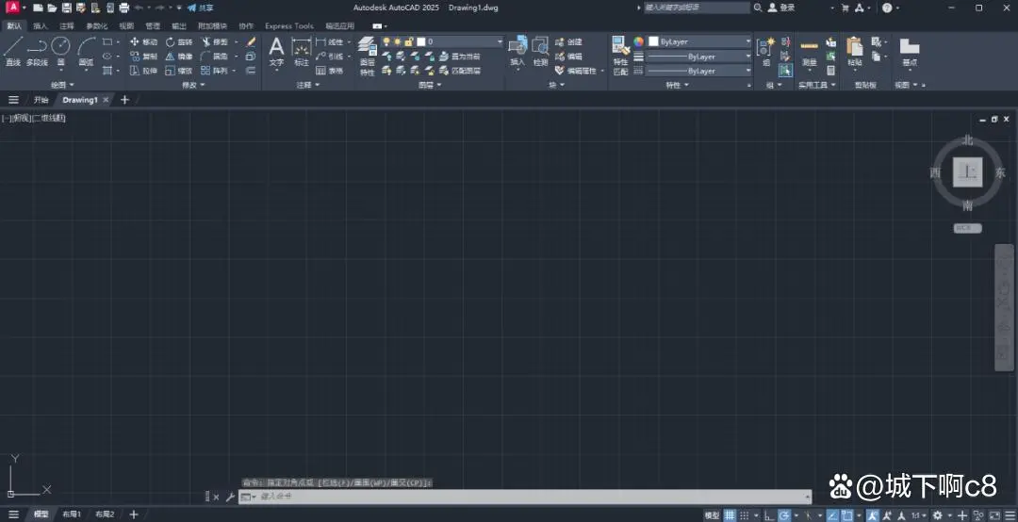This screenshot has width=1018, height=522.
Task: Select the Rotate (旋转) tool
Action: coord(179,41)
